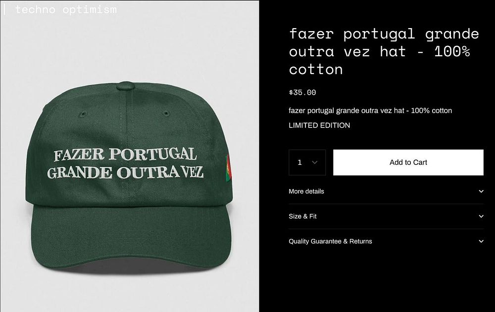Image resolution: width=495 pixels, height=312 pixels.
Task: Go to techno optimism store home
Action: (x=66, y=9)
